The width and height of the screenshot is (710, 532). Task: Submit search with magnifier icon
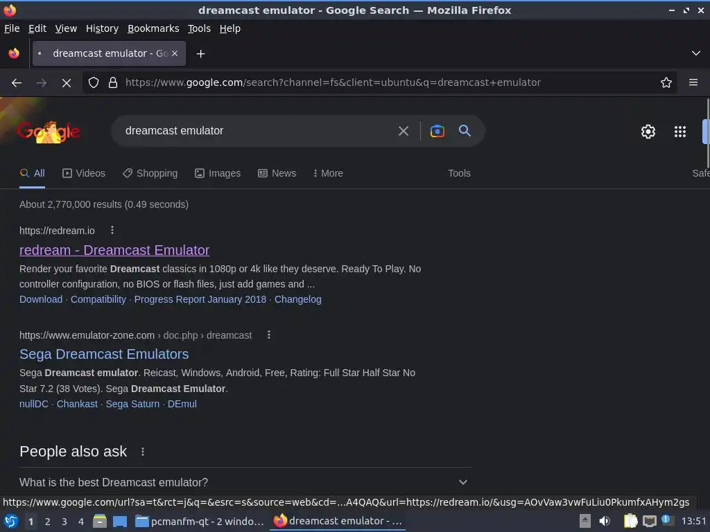[x=465, y=131]
